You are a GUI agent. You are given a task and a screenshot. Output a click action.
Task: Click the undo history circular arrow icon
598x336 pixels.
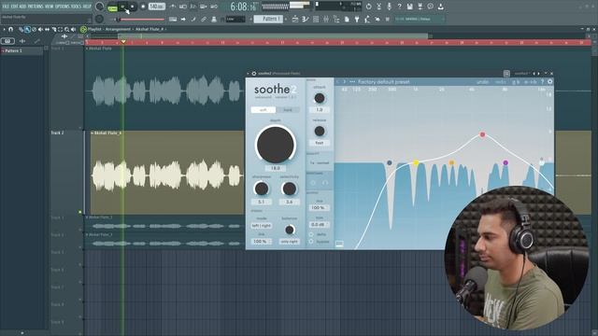368,7
